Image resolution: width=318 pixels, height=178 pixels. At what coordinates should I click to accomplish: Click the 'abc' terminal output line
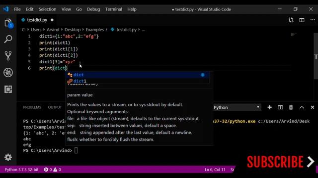pos(27,139)
